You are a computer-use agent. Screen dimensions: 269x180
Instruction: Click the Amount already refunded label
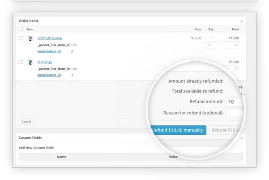coord(196,81)
